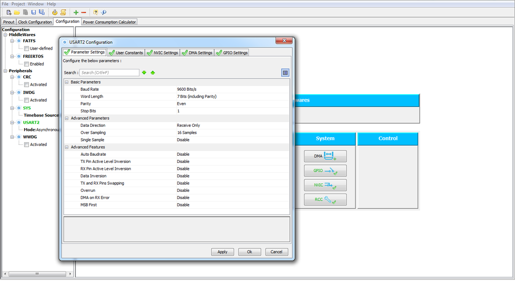Open the Window menu

tap(36, 4)
